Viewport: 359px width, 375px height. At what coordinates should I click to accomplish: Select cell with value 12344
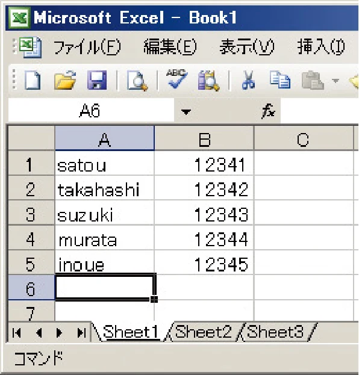coord(204,238)
